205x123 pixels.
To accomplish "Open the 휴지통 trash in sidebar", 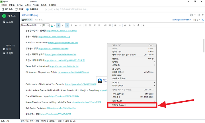I will tap(8, 53).
